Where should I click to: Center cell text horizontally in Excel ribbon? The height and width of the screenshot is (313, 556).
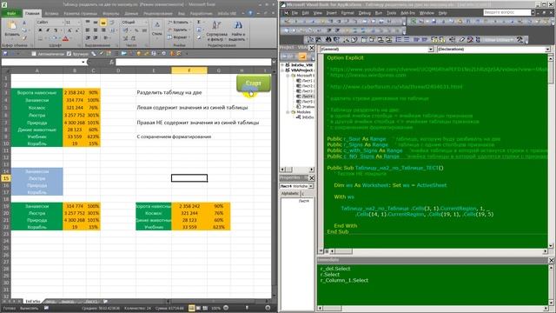tap(96, 30)
